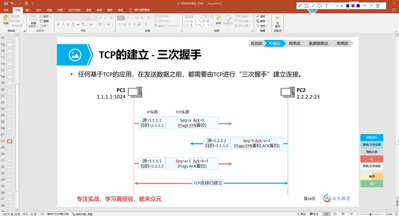Select slide 27 thumbnail in the panel

tap(9, 135)
